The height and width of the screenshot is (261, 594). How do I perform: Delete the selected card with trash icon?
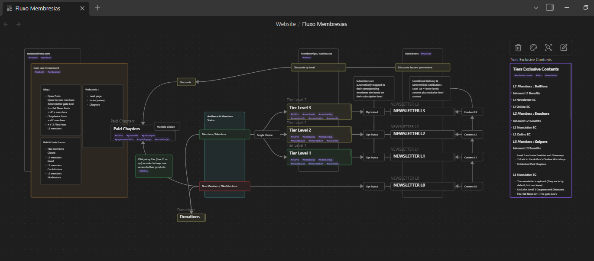coord(518,48)
